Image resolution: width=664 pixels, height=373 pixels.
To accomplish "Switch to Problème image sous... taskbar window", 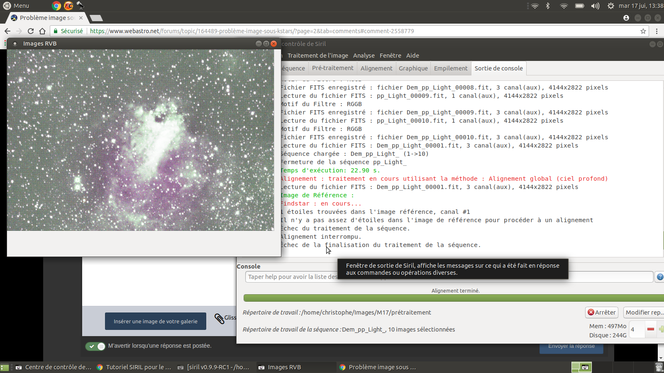I will click(377, 367).
